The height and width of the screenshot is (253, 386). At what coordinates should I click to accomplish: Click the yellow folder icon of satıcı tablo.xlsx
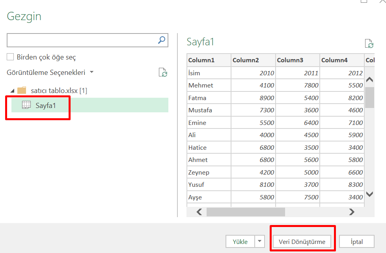[x=22, y=90]
